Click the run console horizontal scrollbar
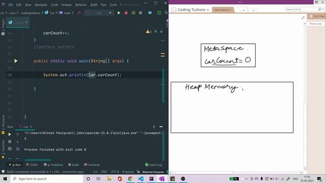This screenshot has width=326, height=183. point(38,160)
